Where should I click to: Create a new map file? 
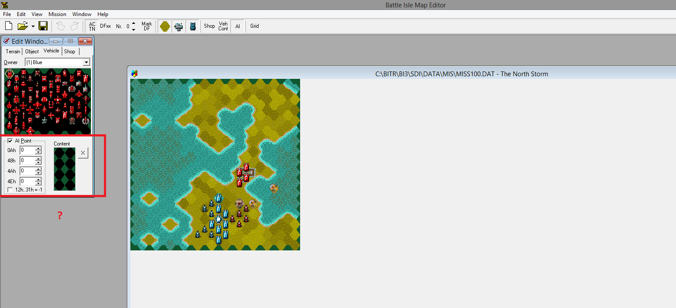point(8,26)
